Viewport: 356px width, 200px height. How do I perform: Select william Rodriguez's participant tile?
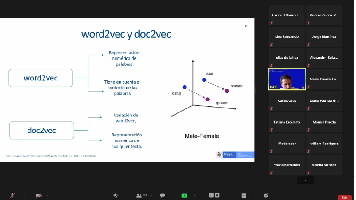point(324,144)
